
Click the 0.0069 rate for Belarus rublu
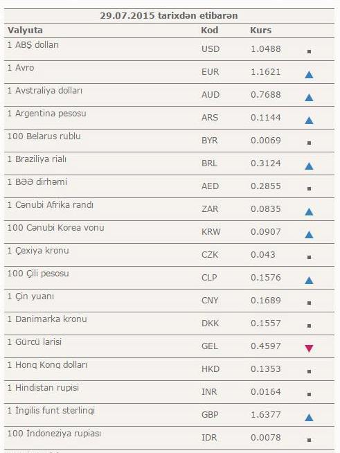[x=265, y=141]
